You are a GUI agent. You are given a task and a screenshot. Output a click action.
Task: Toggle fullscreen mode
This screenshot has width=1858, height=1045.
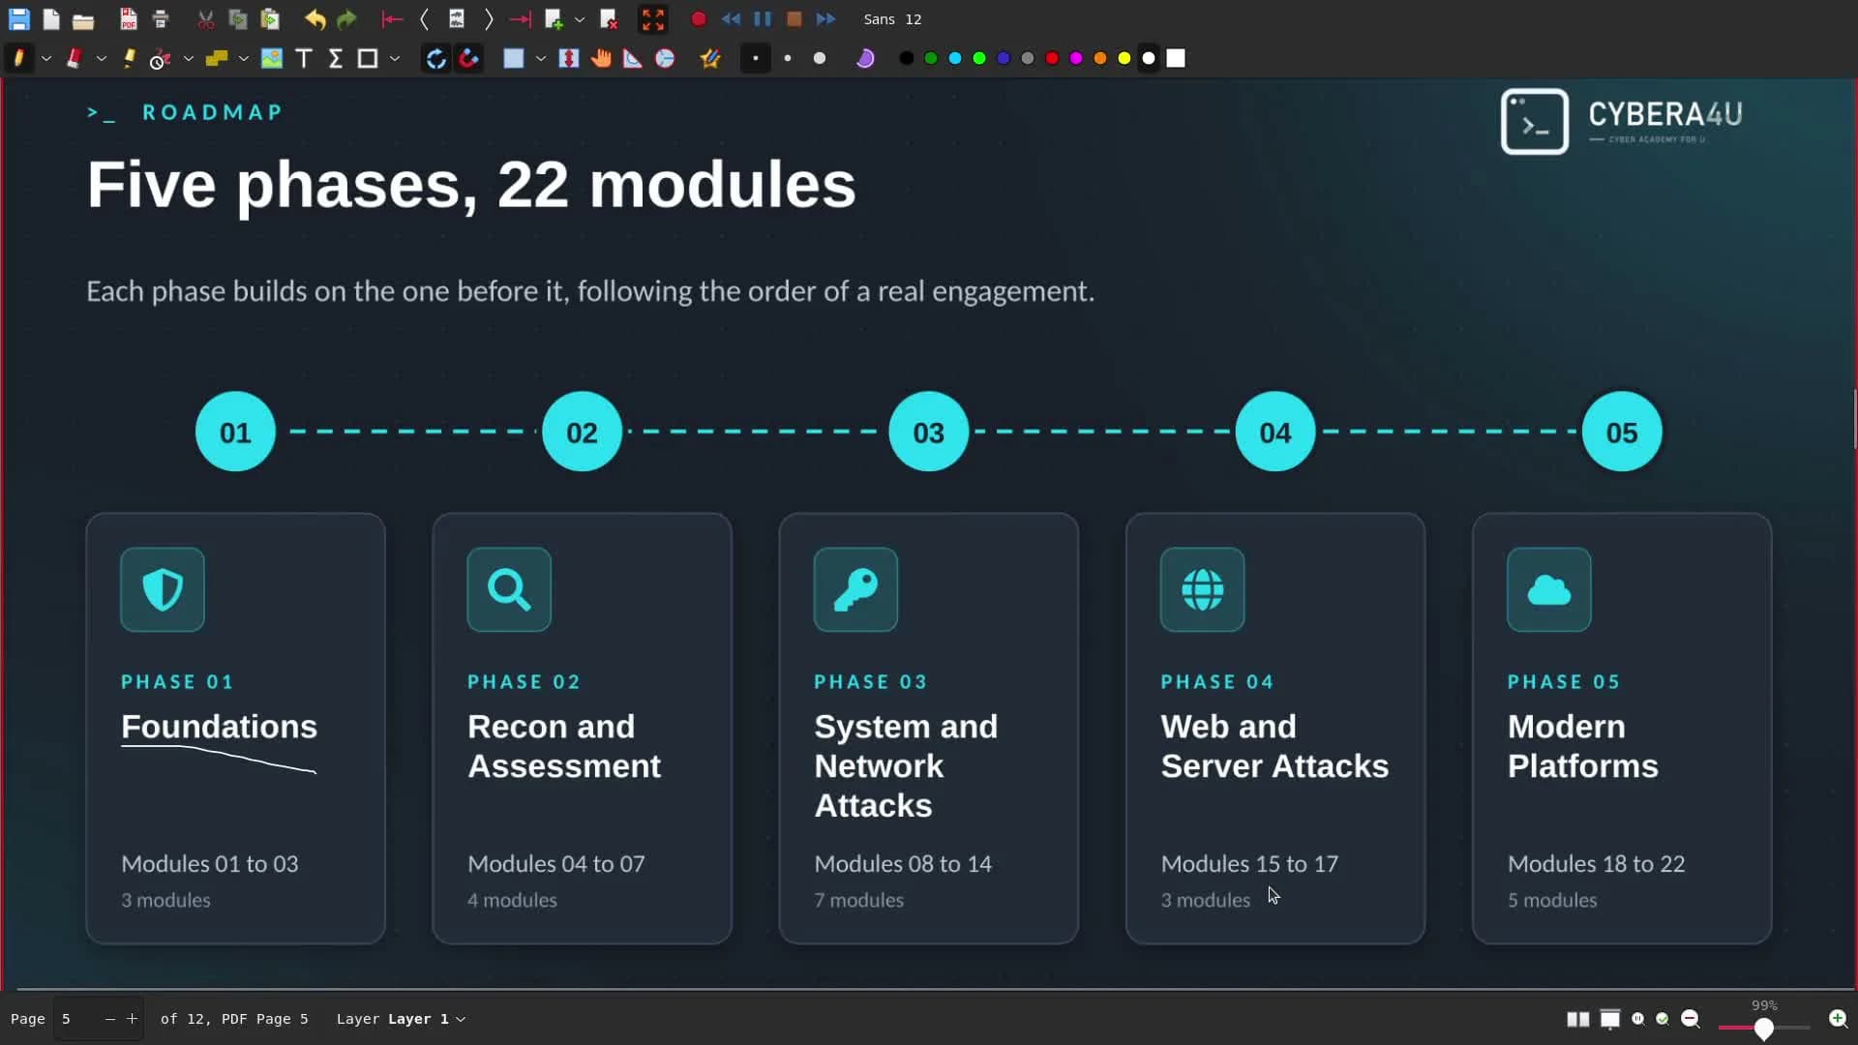click(x=653, y=19)
